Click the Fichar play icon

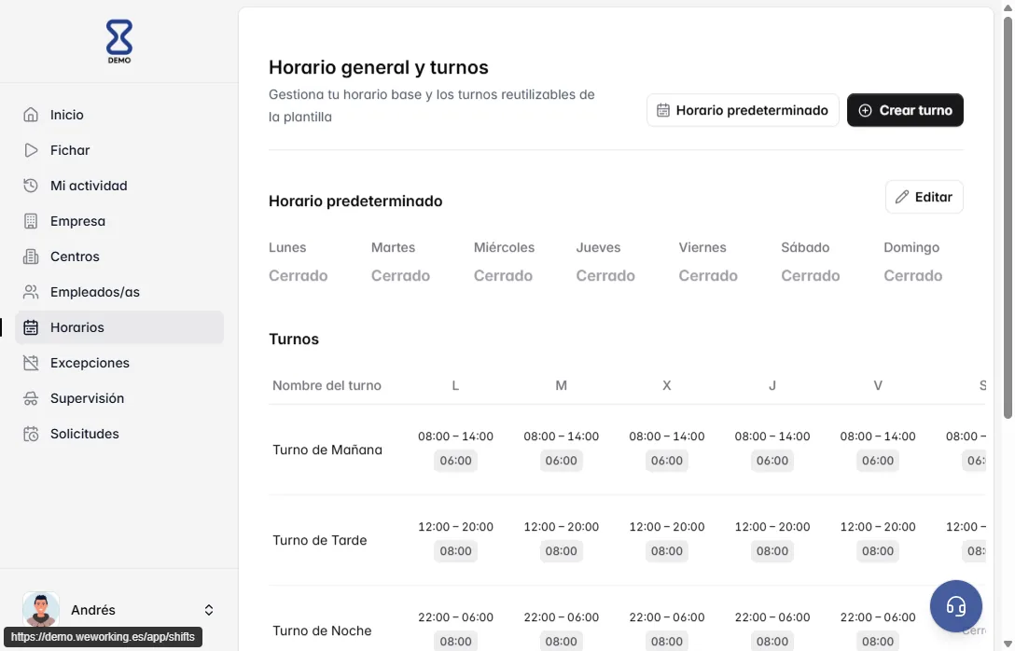click(31, 150)
